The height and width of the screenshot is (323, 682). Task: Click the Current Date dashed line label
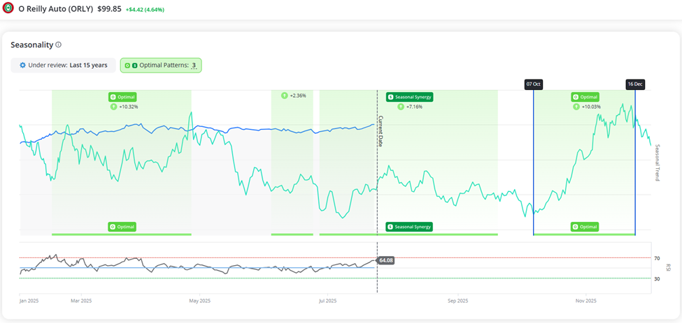point(381,130)
